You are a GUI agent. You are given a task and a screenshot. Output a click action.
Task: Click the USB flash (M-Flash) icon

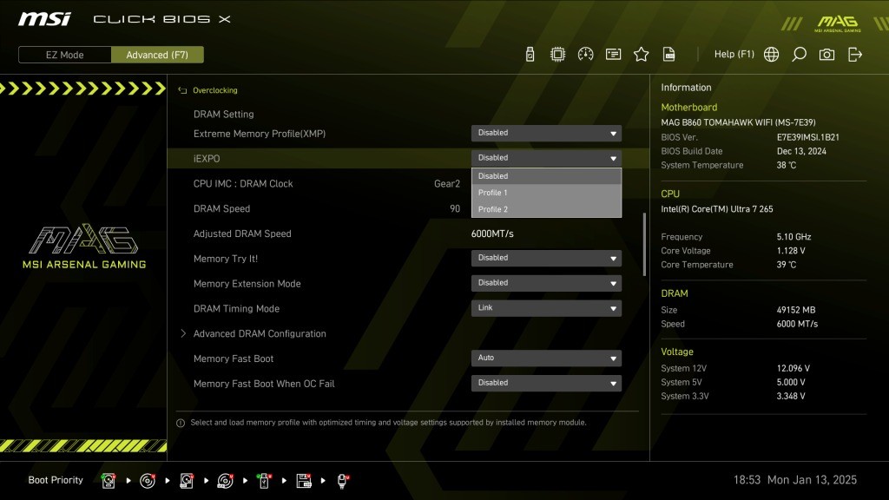pyautogui.click(x=530, y=55)
